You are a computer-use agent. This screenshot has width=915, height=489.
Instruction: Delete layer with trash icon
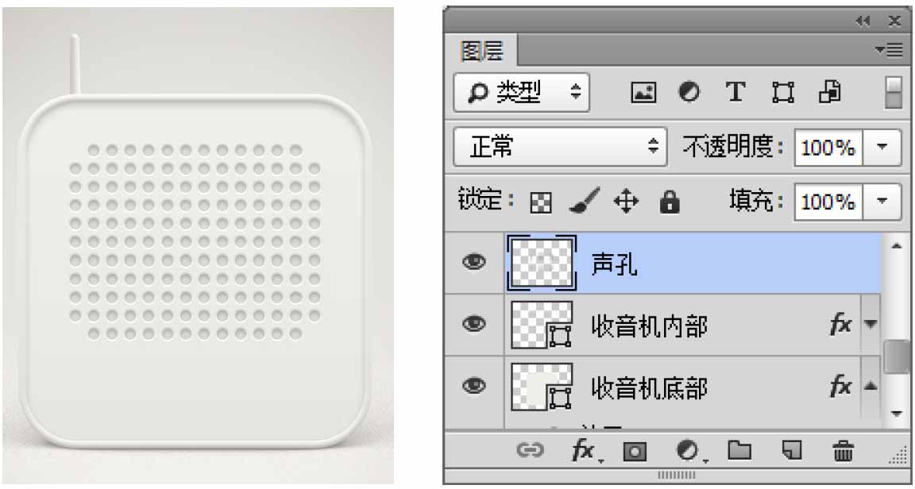coord(842,450)
